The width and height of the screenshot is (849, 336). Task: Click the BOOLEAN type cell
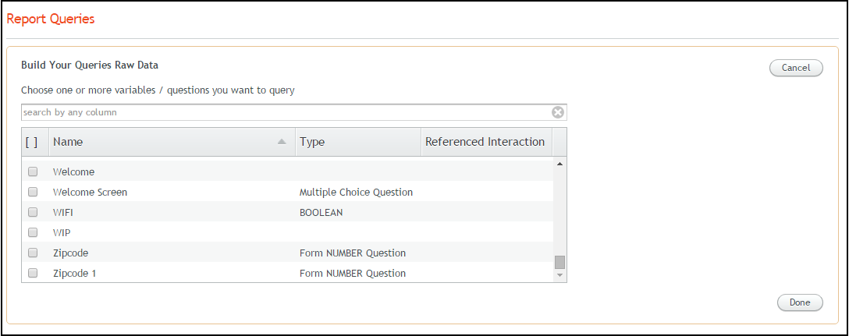coord(321,213)
